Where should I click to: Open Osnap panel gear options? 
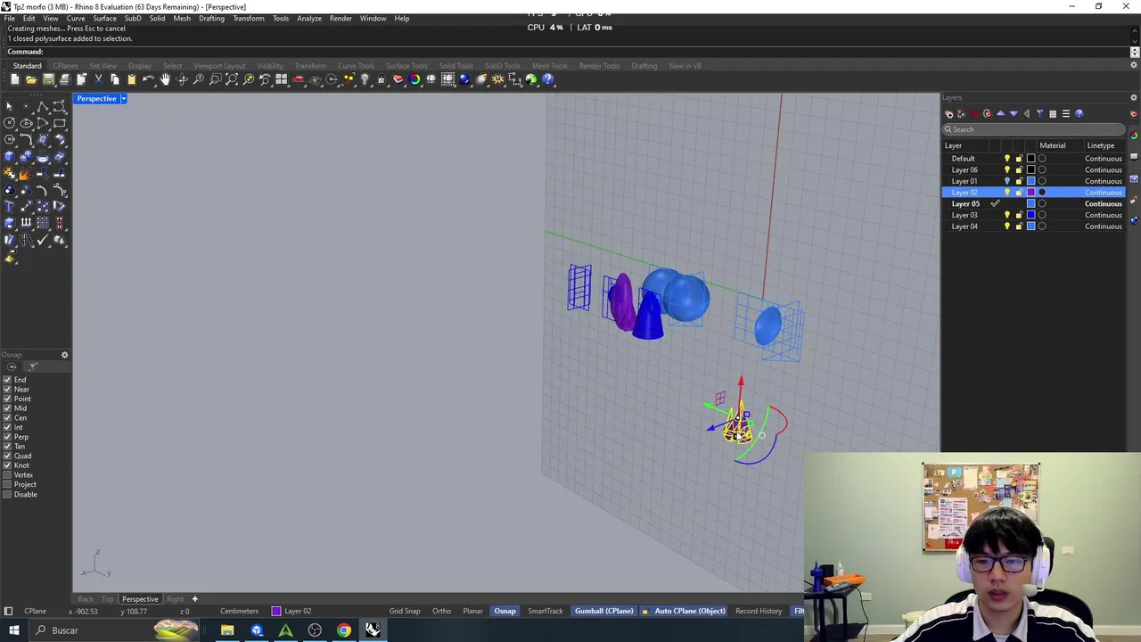[64, 355]
